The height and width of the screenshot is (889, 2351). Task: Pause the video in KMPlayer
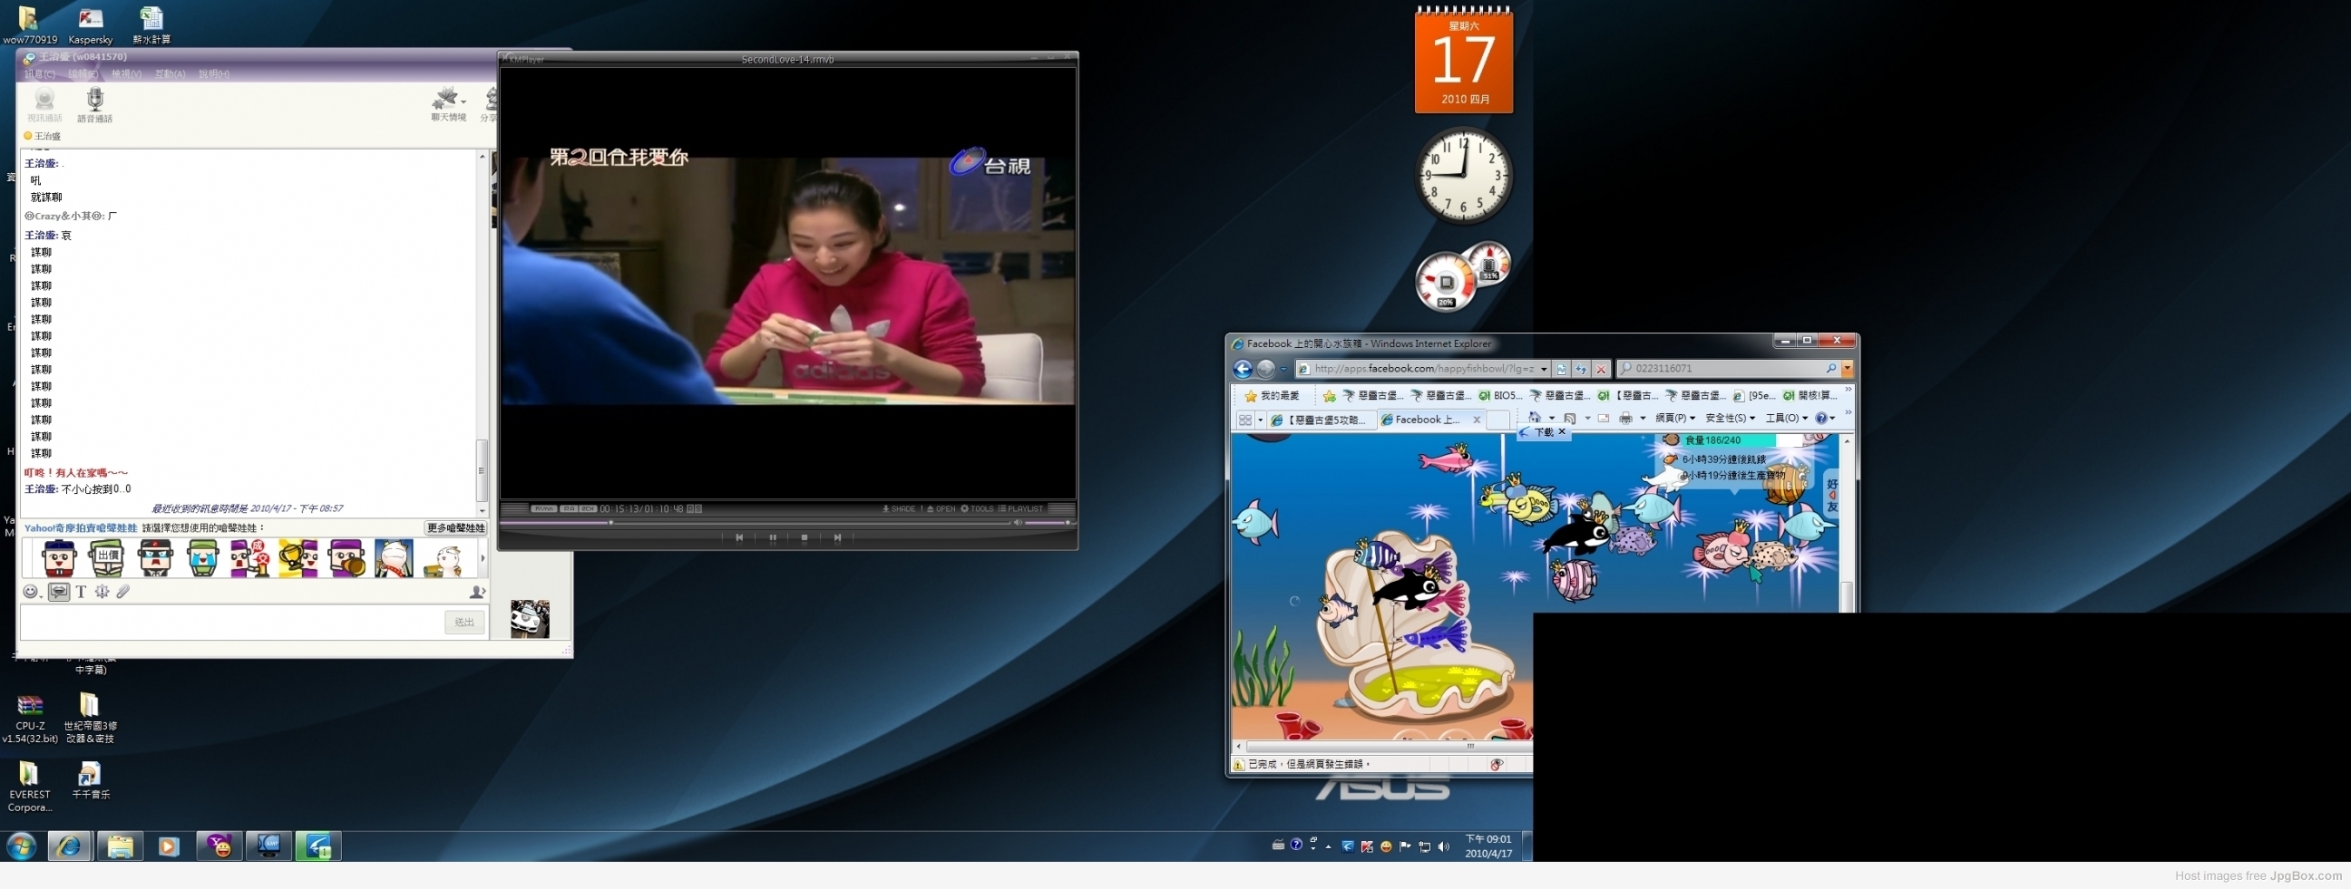coord(773,538)
